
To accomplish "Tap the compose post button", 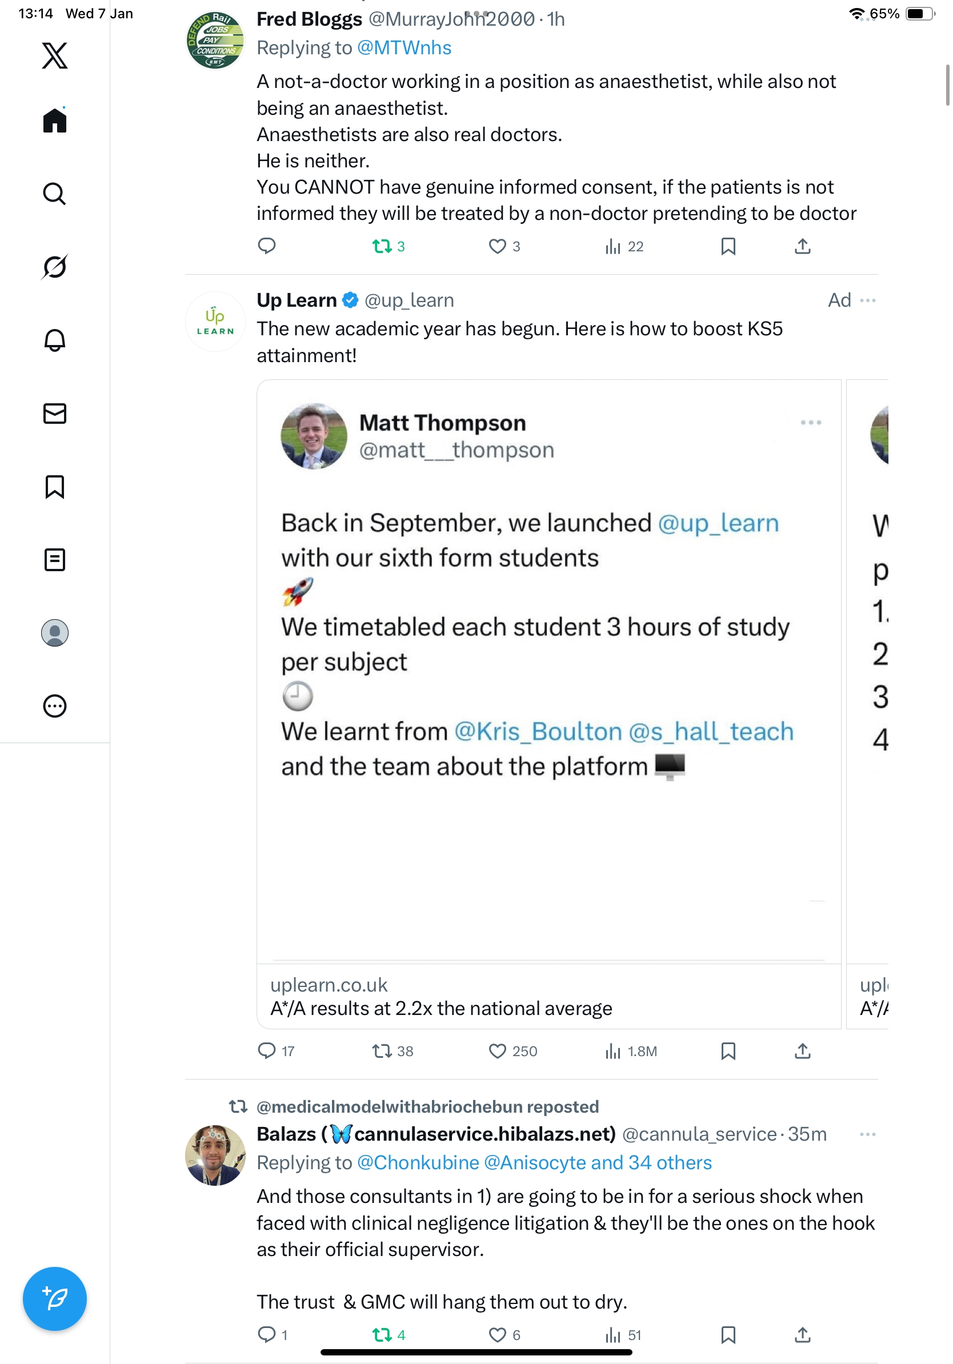I will (55, 1299).
